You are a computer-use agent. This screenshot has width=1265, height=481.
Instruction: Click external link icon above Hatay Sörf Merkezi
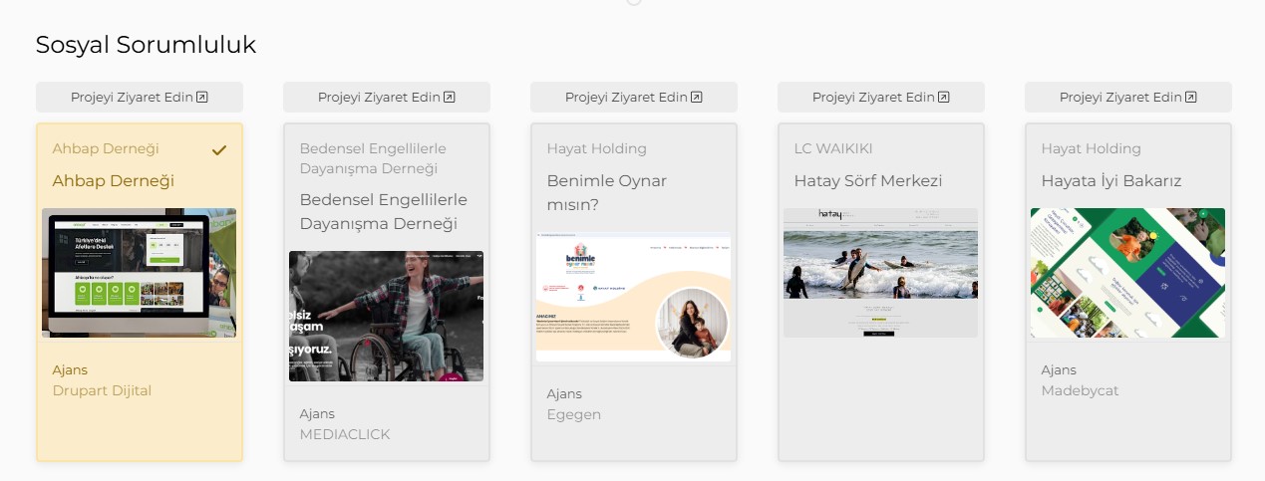pos(944,98)
